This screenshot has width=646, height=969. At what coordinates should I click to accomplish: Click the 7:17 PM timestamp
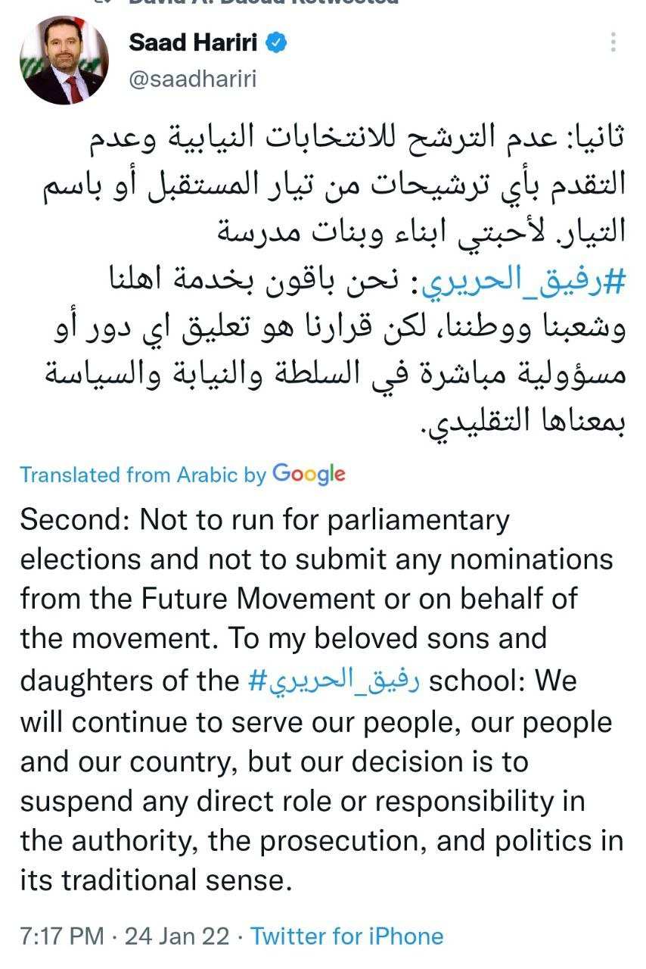pyautogui.click(x=61, y=936)
